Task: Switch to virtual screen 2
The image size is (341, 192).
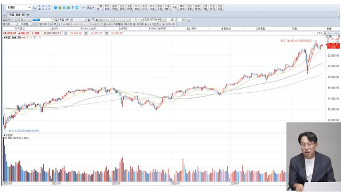Action: coord(49,6)
